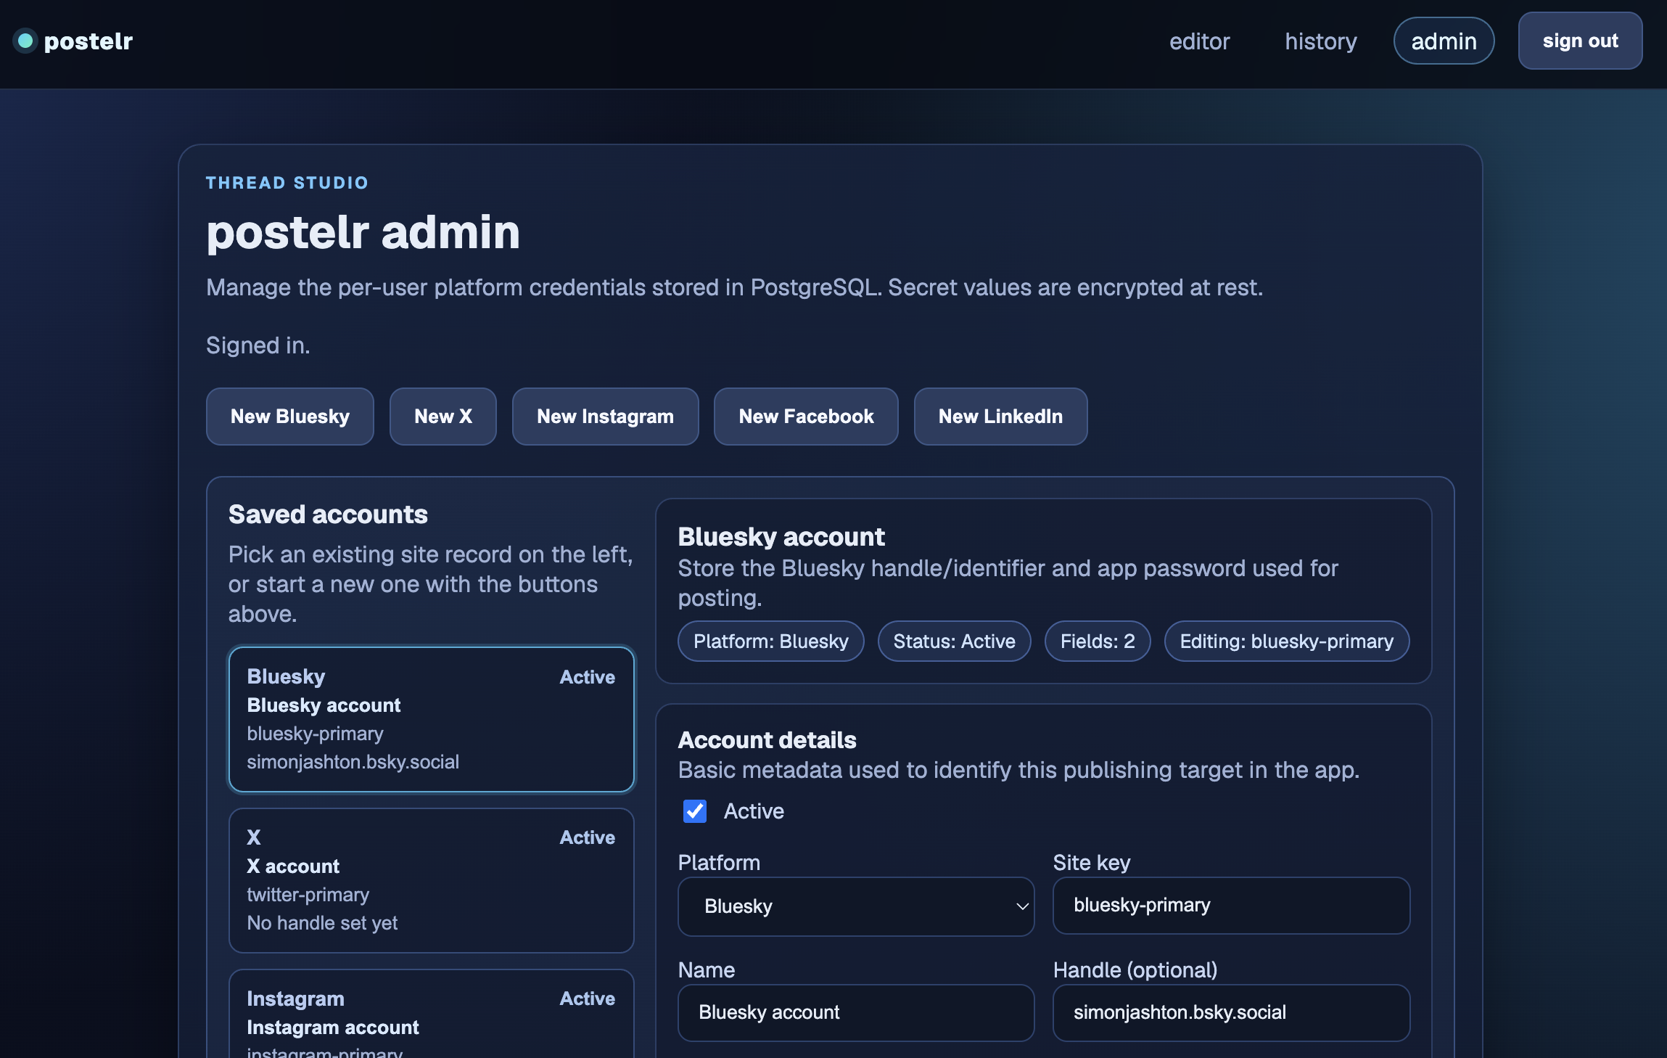Click Active status label in Instagram card
Screen dimensions: 1667x1058
point(588,998)
